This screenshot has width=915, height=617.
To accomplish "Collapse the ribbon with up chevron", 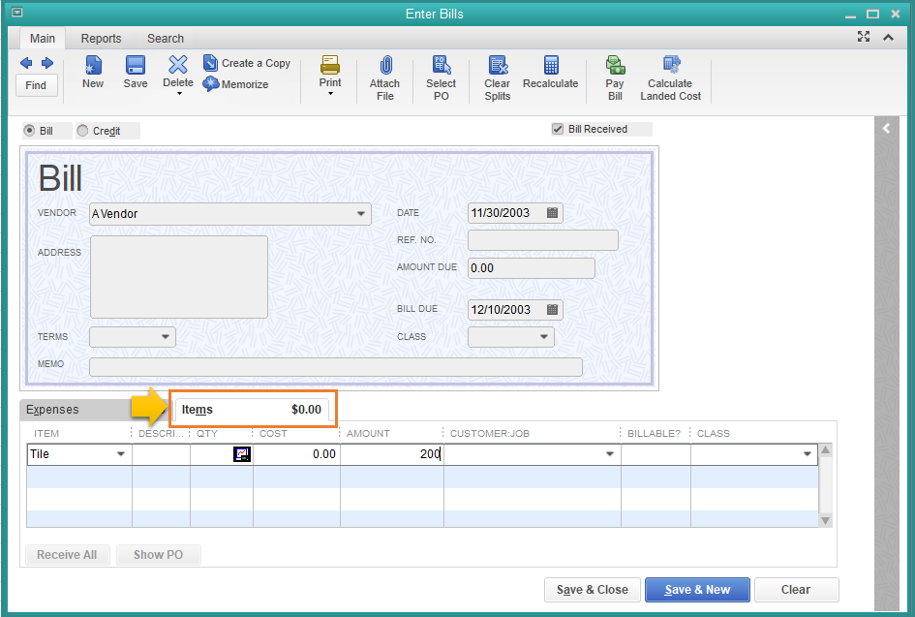I will coord(888,38).
